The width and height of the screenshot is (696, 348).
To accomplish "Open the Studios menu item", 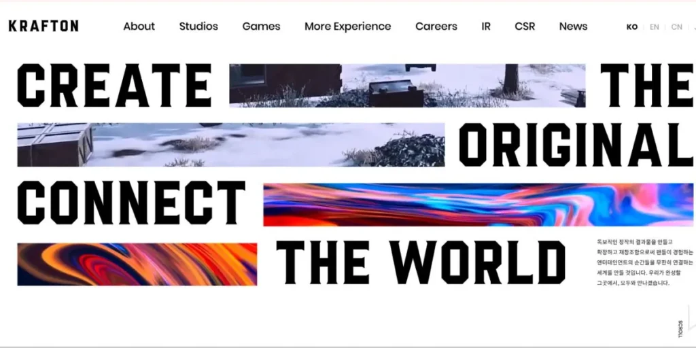I will coord(198,27).
